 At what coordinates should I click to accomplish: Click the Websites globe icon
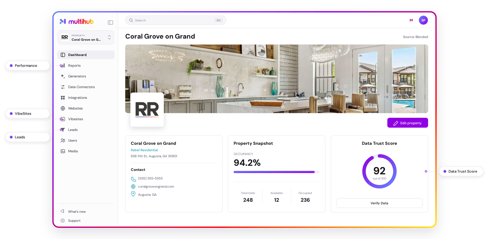[x=63, y=108]
